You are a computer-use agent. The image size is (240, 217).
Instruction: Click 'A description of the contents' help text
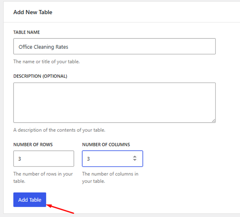(x=59, y=130)
